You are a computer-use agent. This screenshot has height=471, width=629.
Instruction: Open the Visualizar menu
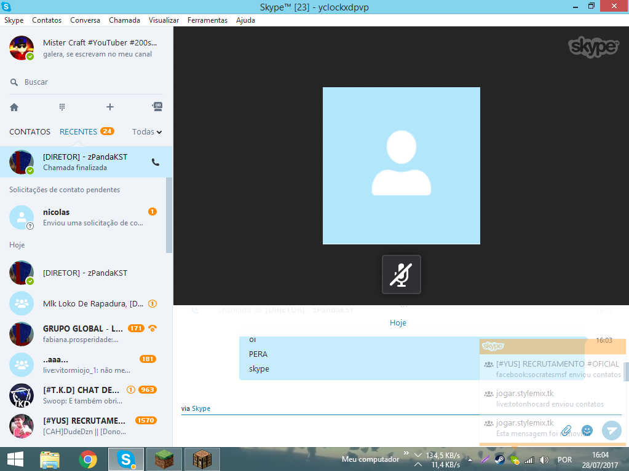point(164,20)
